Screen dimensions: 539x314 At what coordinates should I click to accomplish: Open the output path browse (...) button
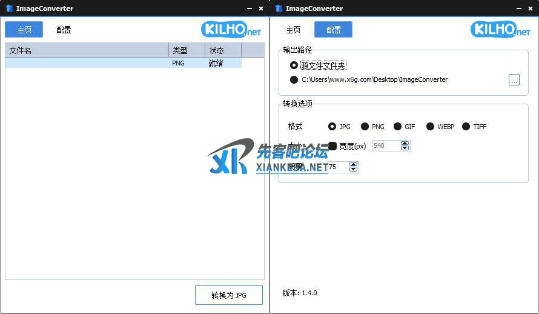coord(514,79)
